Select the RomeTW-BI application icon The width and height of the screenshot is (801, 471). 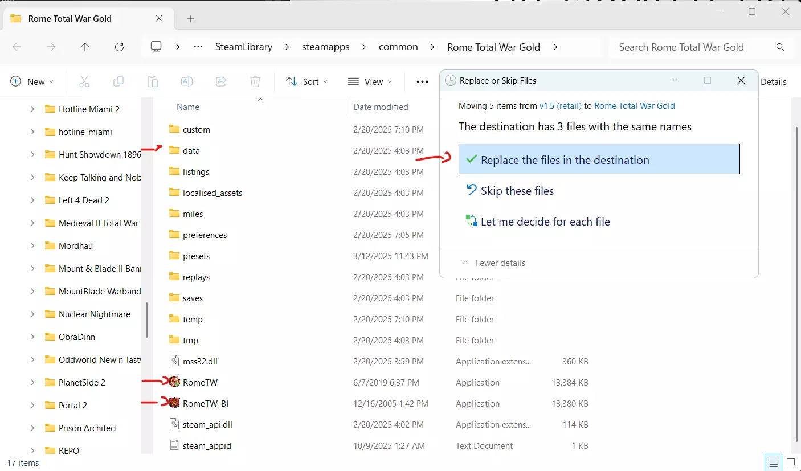(174, 403)
